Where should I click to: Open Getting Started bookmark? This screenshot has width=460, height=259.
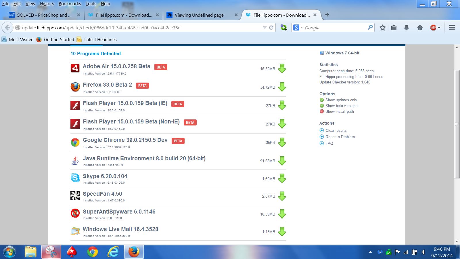55,39
